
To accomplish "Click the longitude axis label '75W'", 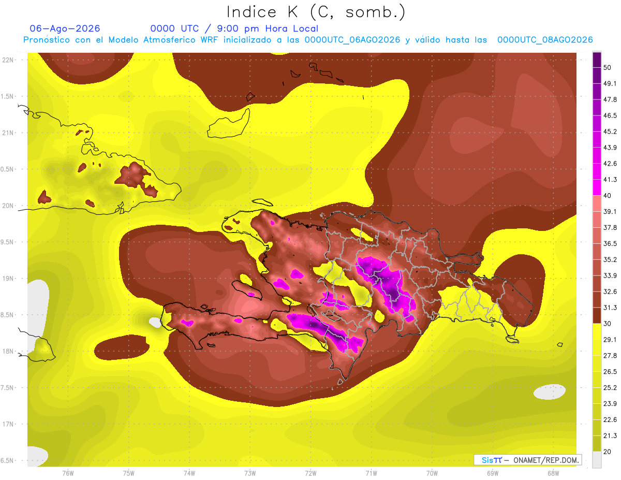I will click(129, 473).
